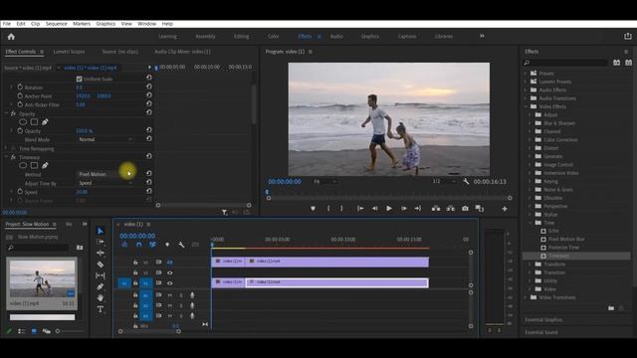This screenshot has height=358, width=637.
Task: Open Program monitor wrench settings
Action: [x=466, y=181]
